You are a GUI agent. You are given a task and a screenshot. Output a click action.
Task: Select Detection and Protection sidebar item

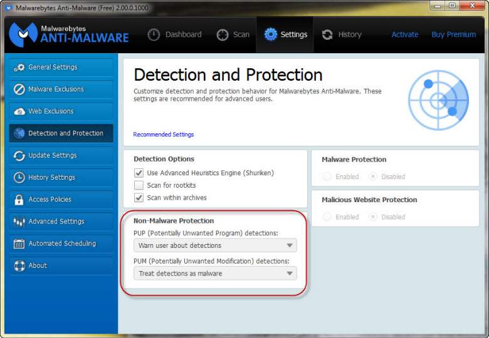(x=61, y=133)
